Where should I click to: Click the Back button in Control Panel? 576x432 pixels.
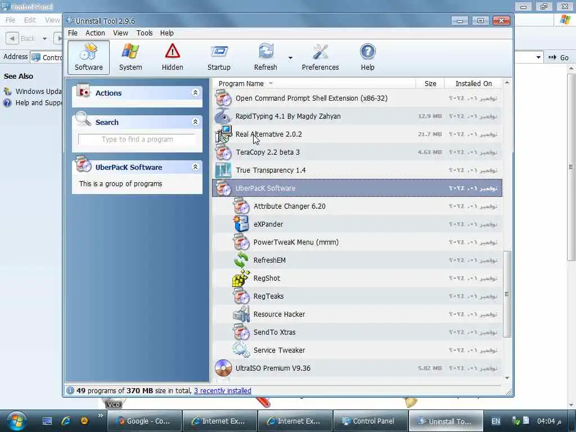tap(21, 38)
